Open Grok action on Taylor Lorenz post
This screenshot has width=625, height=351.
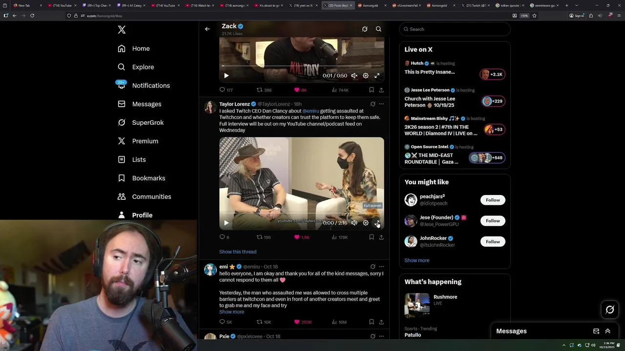pyautogui.click(x=373, y=104)
